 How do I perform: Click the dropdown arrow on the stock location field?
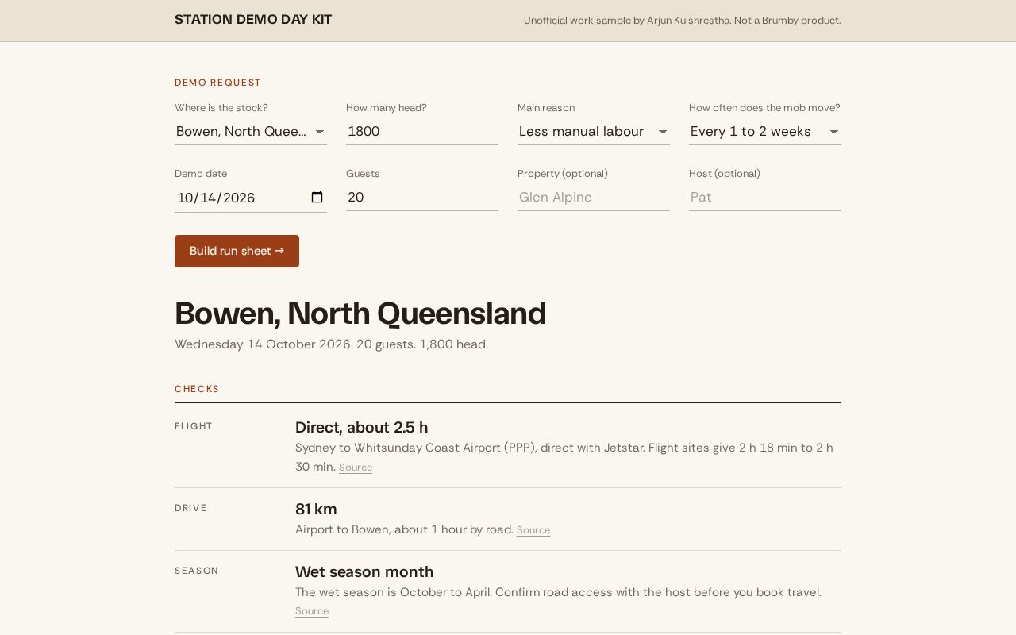tap(319, 132)
